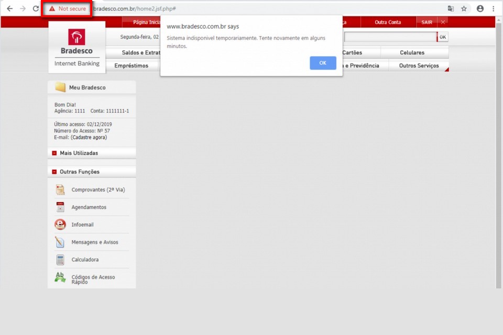The image size is (503, 335).
Task: Click the Mensagens e Avisos note icon
Action: click(x=60, y=242)
